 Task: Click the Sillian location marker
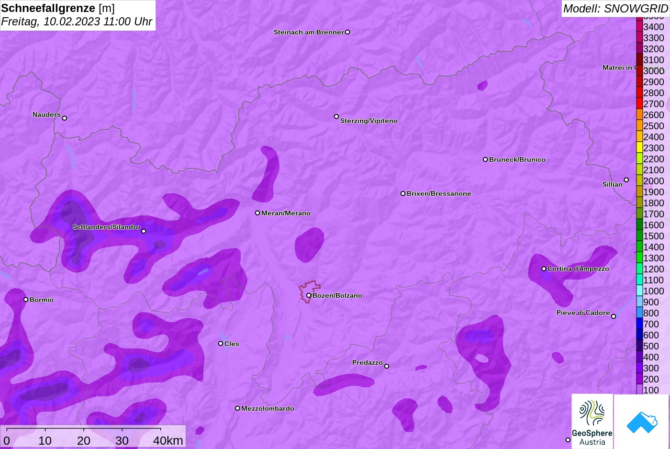pyautogui.click(x=626, y=180)
